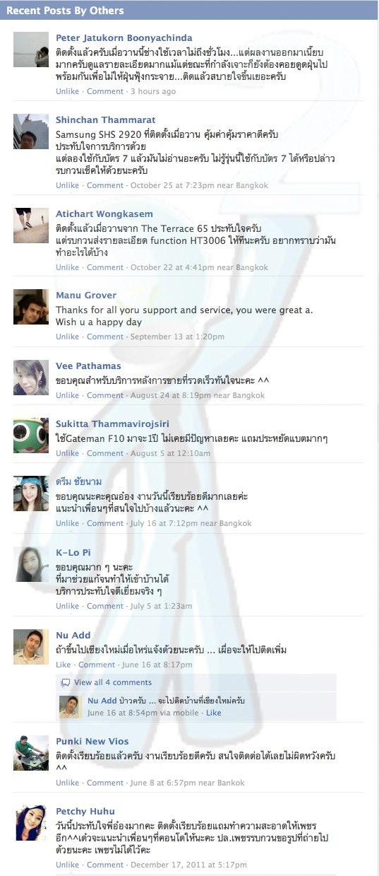The width and height of the screenshot is (379, 876).
Task: Click the Recent Posts By Others header
Action: (65, 11)
